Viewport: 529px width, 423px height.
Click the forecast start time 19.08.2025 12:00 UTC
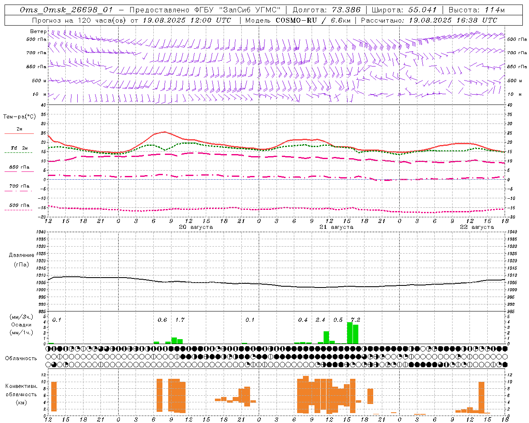187,20
